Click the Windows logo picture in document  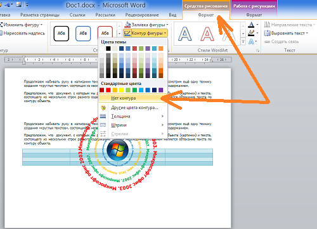118,150
